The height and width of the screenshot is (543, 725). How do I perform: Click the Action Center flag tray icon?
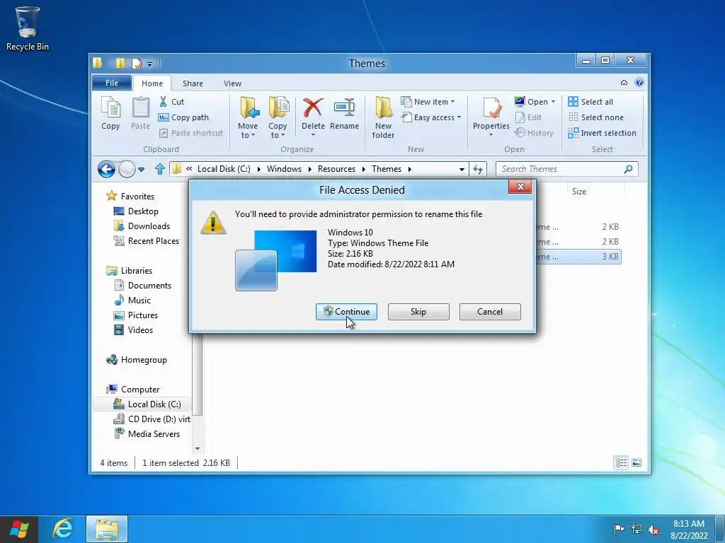click(619, 529)
